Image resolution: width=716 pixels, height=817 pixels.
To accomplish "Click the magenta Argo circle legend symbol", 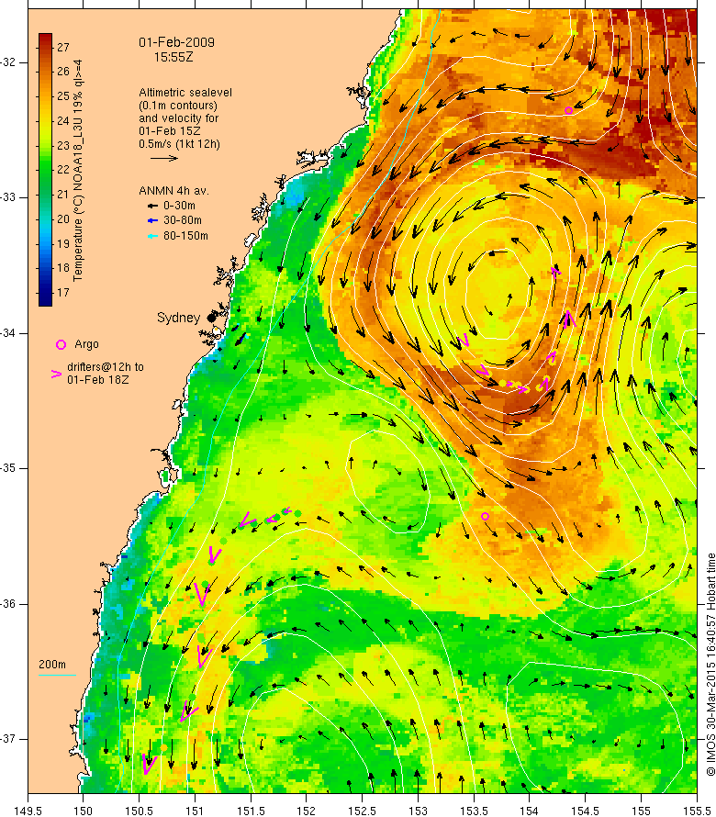I will (61, 344).
